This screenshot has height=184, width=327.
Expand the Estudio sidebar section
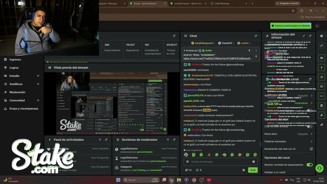[38, 76]
